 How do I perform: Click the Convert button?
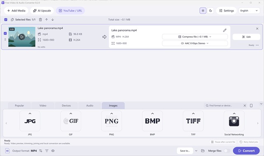(246, 151)
